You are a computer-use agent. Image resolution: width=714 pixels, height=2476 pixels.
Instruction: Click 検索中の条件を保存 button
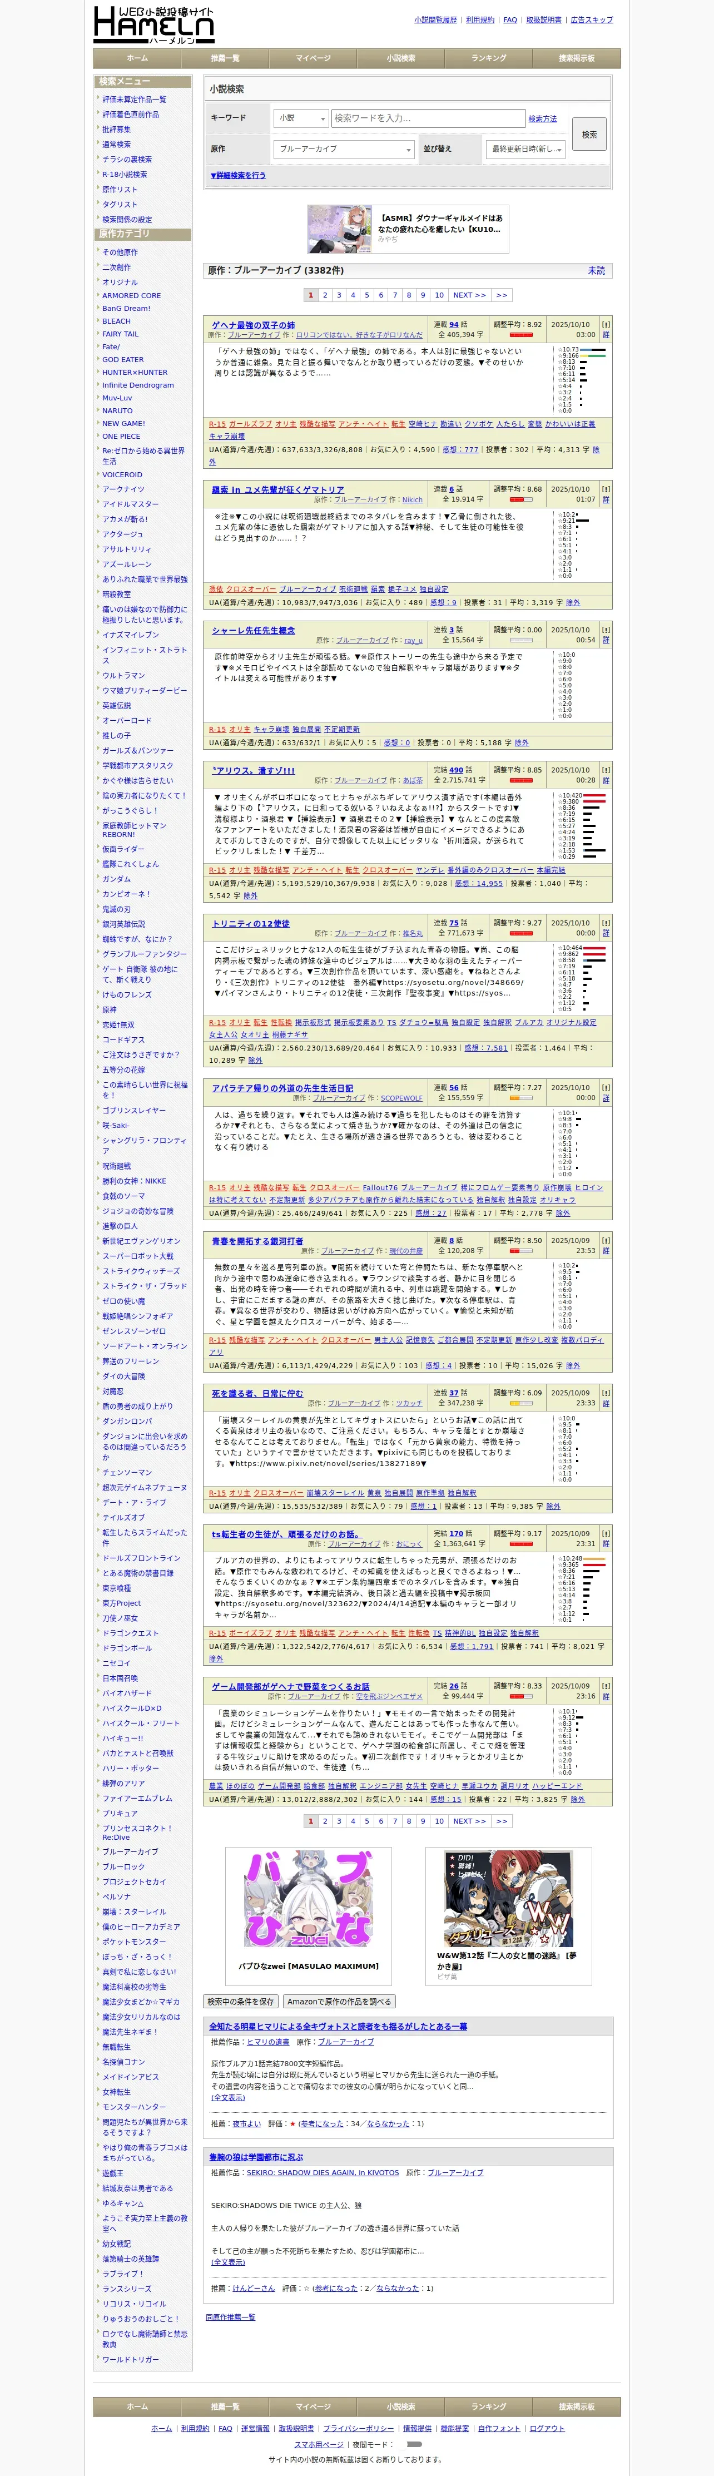click(240, 2001)
